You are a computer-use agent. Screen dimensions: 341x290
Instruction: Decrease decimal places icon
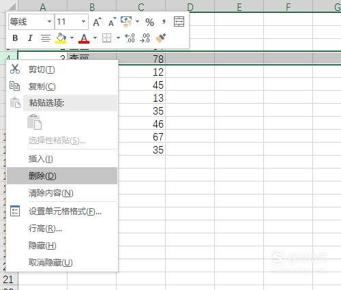(x=145, y=38)
